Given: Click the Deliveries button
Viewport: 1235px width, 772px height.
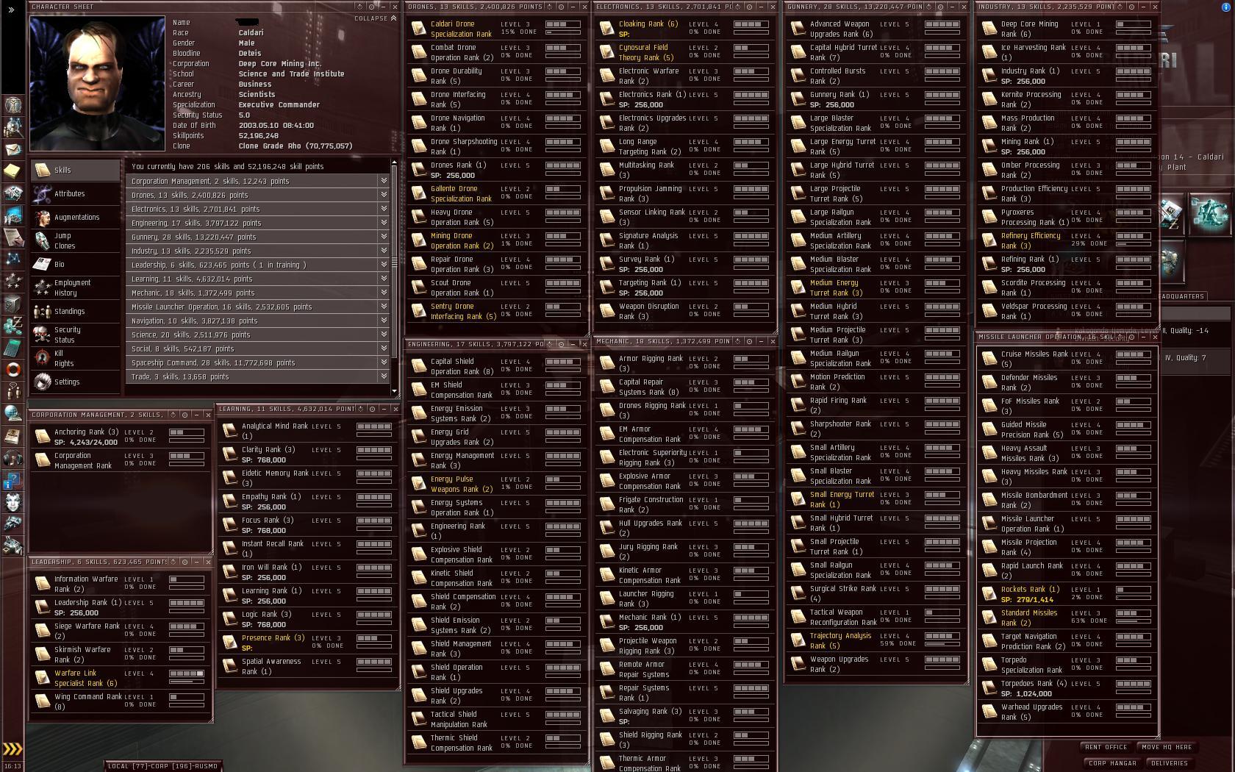Looking at the screenshot, I should tap(1170, 763).
